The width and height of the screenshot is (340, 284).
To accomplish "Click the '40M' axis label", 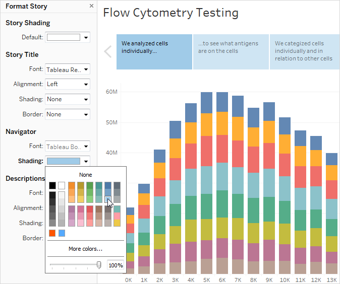I will 111,153.
